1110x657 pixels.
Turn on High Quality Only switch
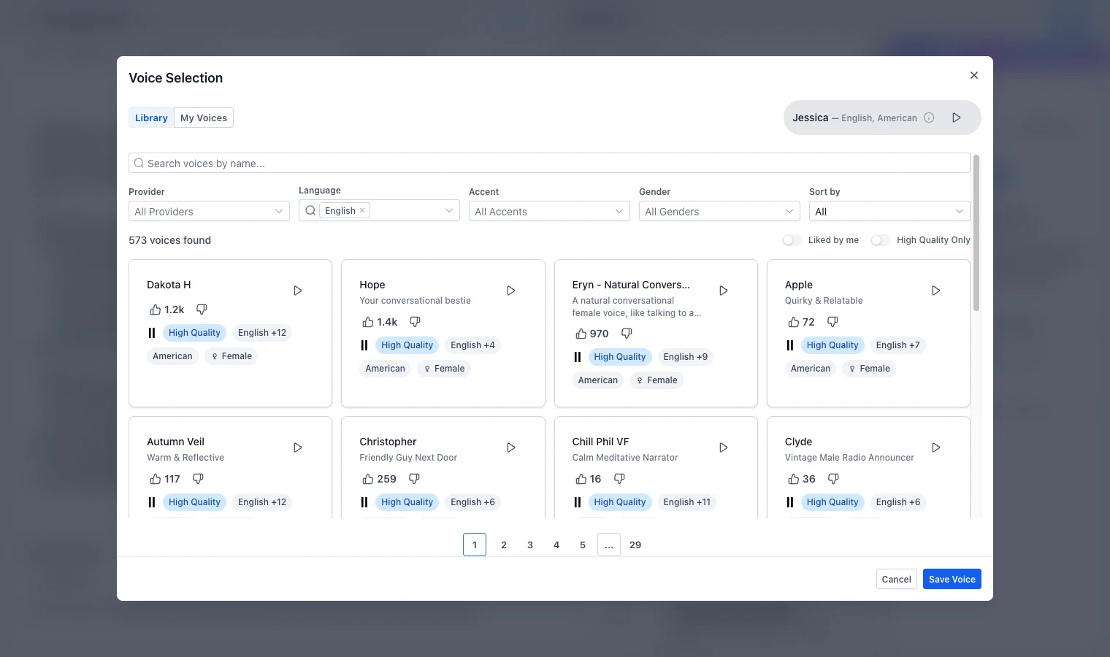(880, 240)
